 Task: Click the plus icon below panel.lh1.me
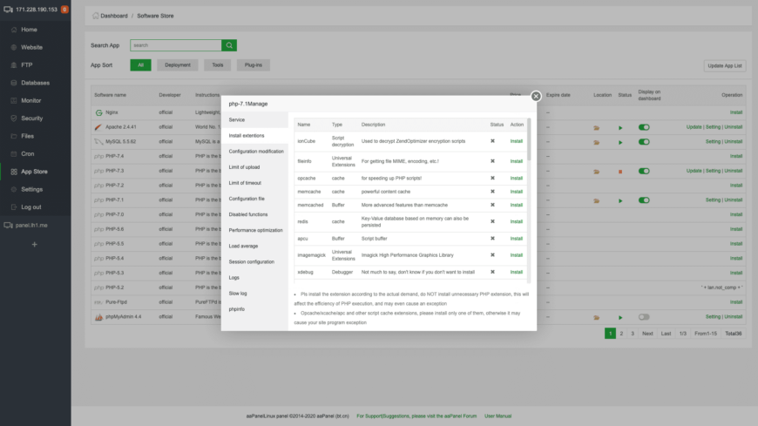tap(35, 245)
